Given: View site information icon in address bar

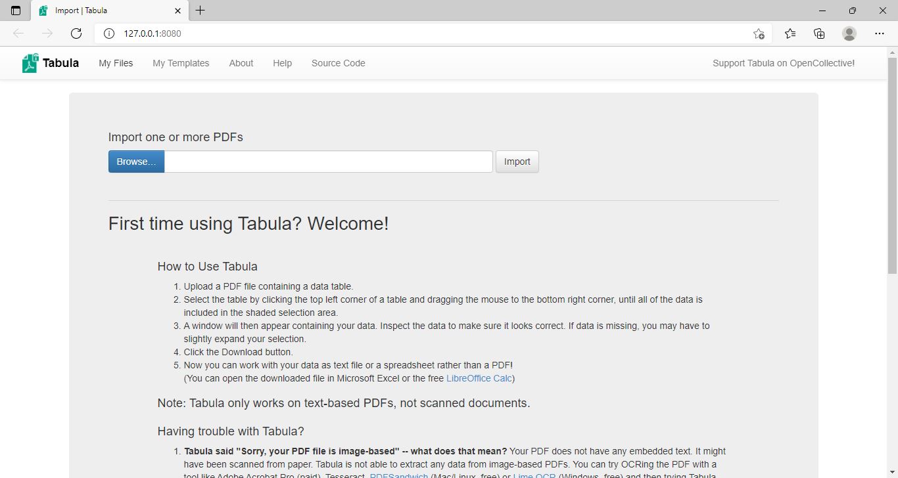Looking at the screenshot, I should click(109, 33).
